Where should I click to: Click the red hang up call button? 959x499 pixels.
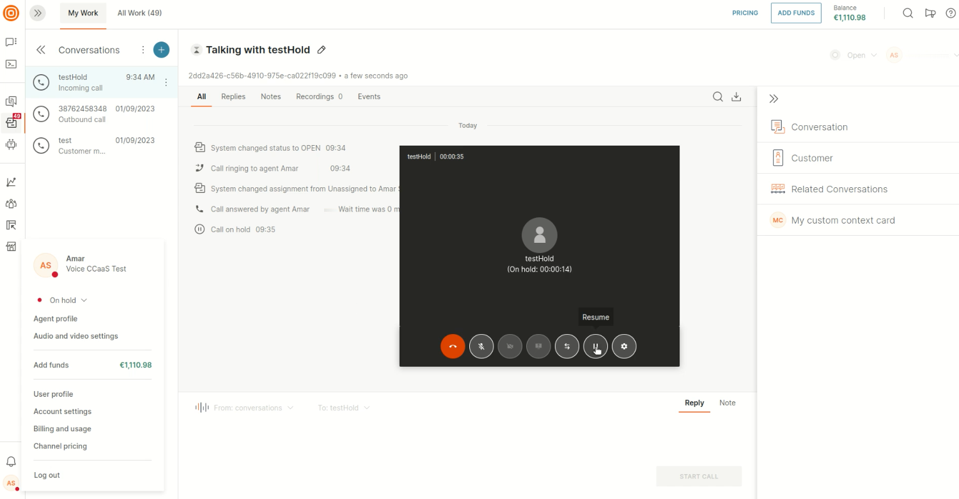pyautogui.click(x=453, y=346)
